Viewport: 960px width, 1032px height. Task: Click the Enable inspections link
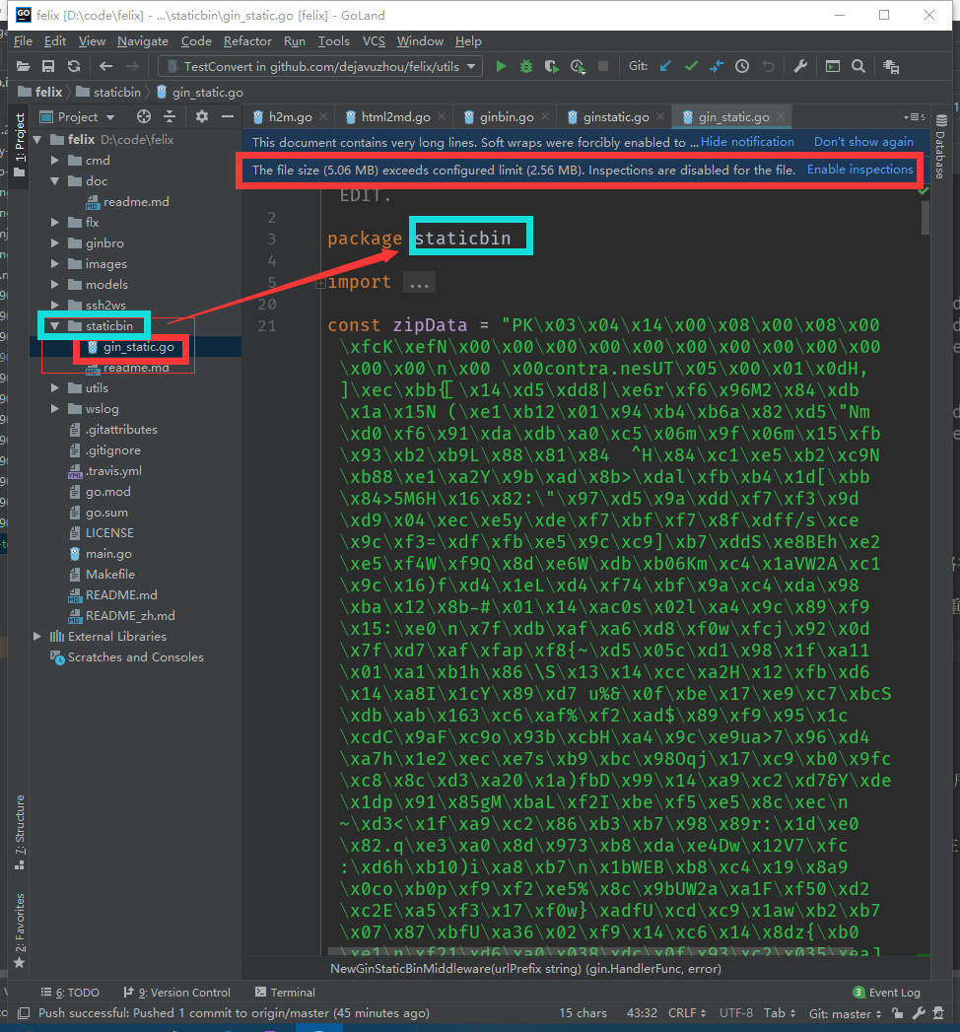pos(859,170)
